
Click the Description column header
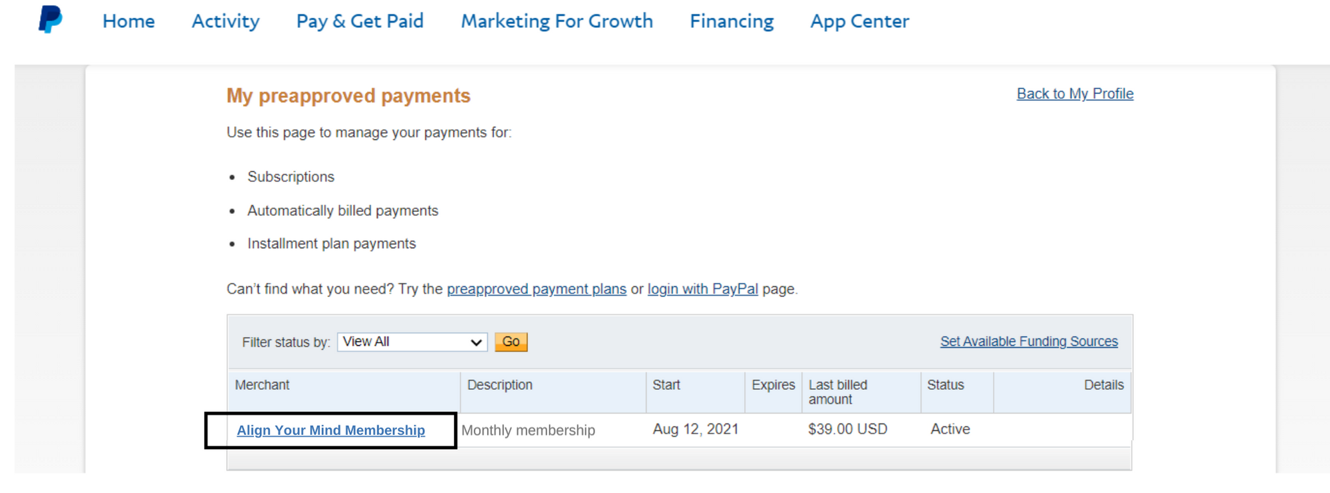click(499, 385)
